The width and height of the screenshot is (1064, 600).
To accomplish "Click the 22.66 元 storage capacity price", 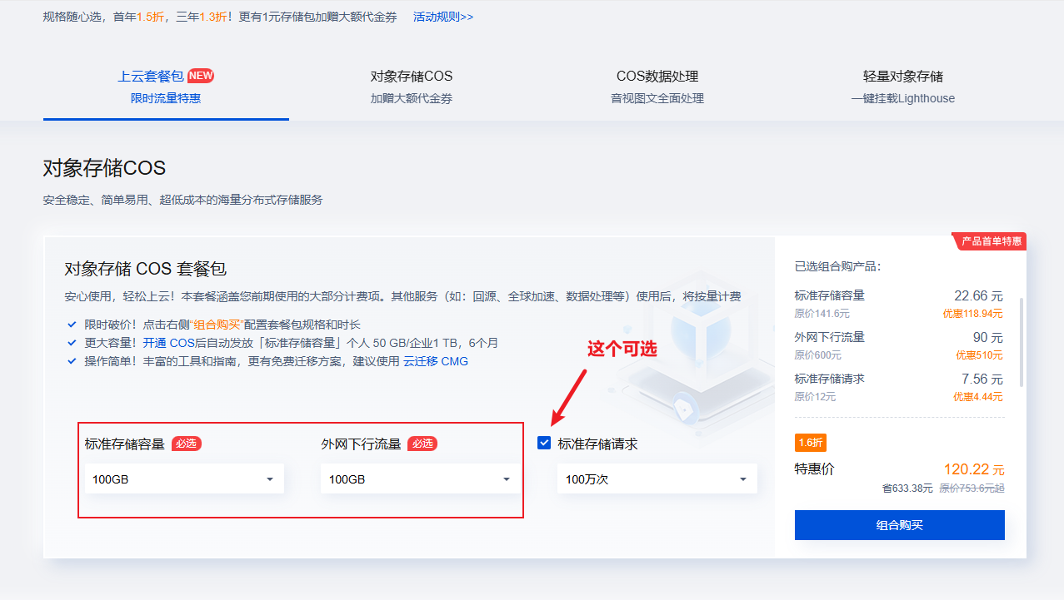I will (x=978, y=295).
